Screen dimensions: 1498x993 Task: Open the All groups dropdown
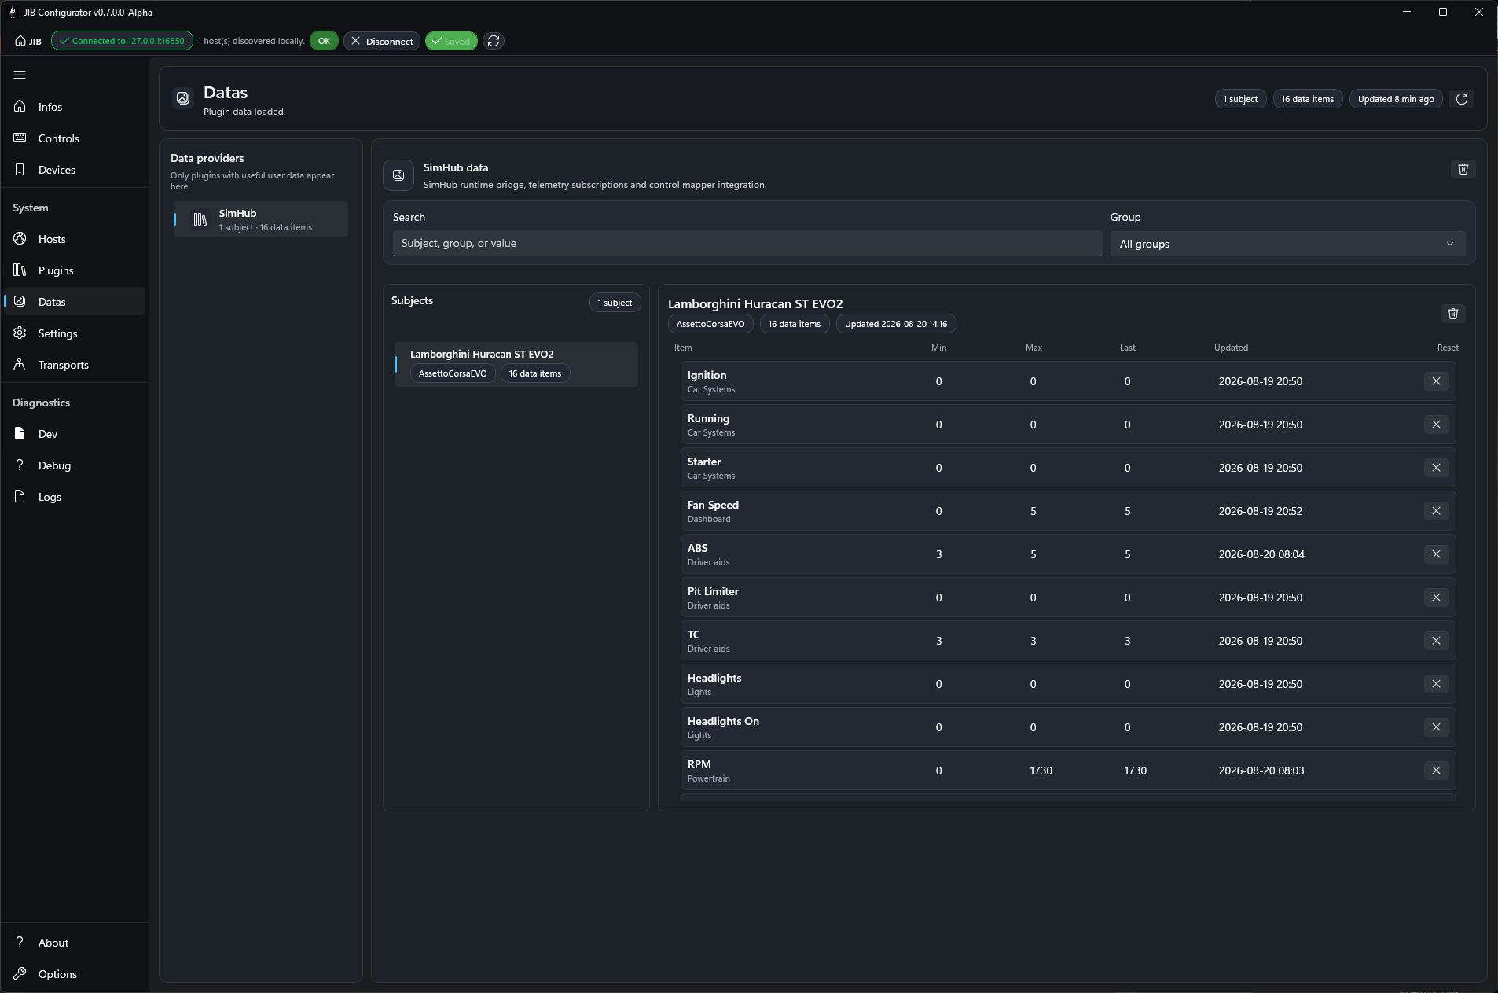click(1287, 244)
